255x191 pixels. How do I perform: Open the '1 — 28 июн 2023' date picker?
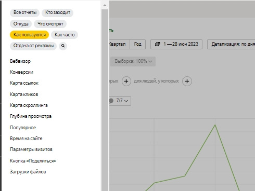coord(176,44)
